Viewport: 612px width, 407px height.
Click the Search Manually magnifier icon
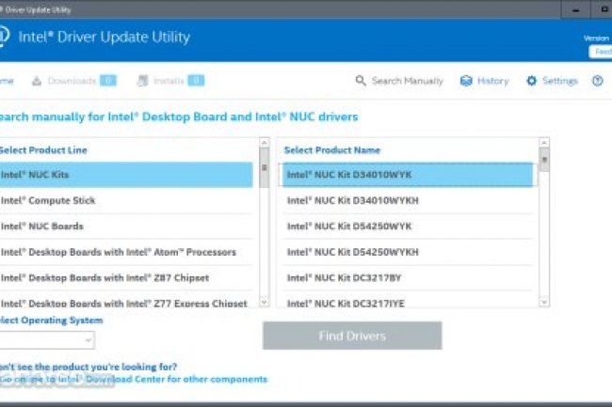pos(361,81)
